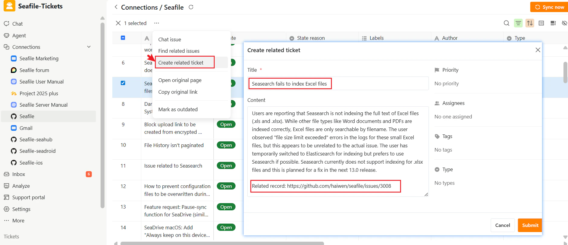Screen dimensions: 568x245
Task: Open Seafile forum connection
Action: 34,70
